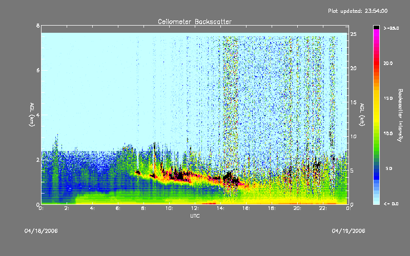The height and width of the screenshot is (256, 410).
Task: Click the "5" kft tick on right axis
Action: click(352, 170)
